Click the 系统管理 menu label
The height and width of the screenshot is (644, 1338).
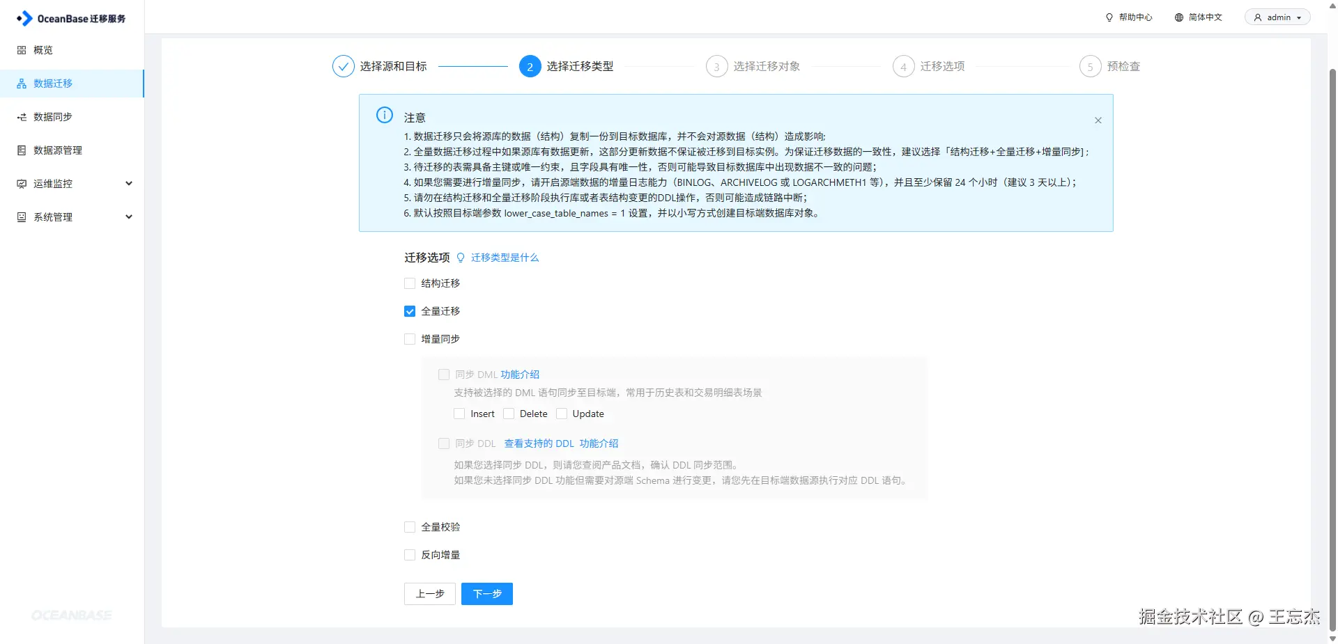point(53,217)
